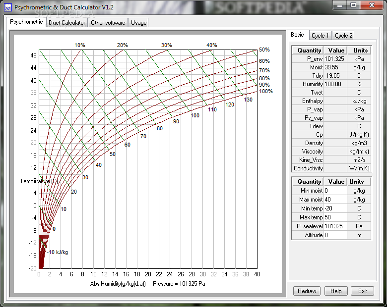This screenshot has width=387, height=307.
Task: Click the empty Viscosity value cell
Action: (335, 152)
